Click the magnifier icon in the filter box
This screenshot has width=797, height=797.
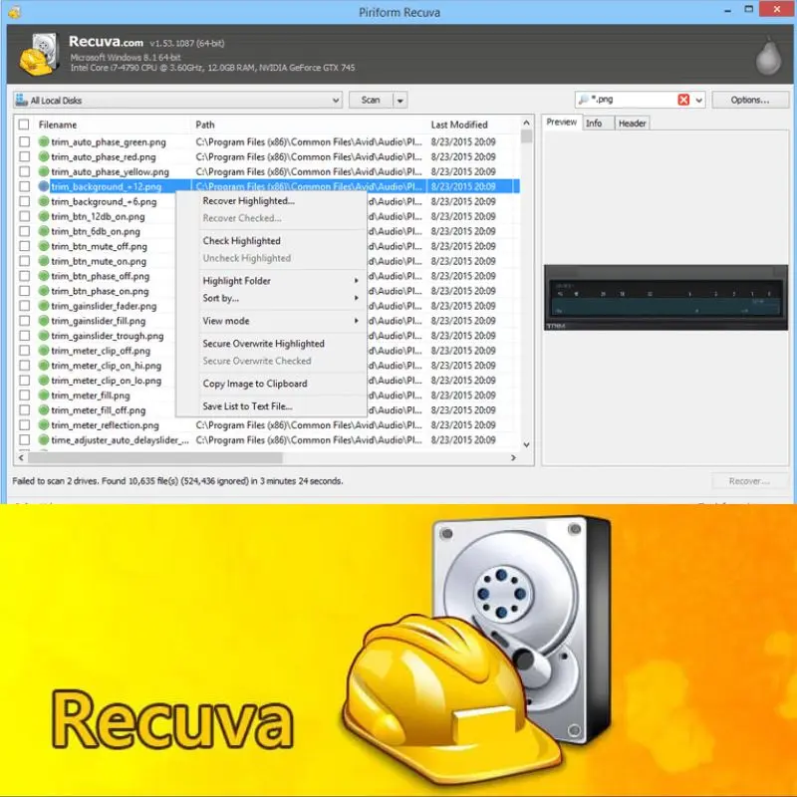click(584, 100)
